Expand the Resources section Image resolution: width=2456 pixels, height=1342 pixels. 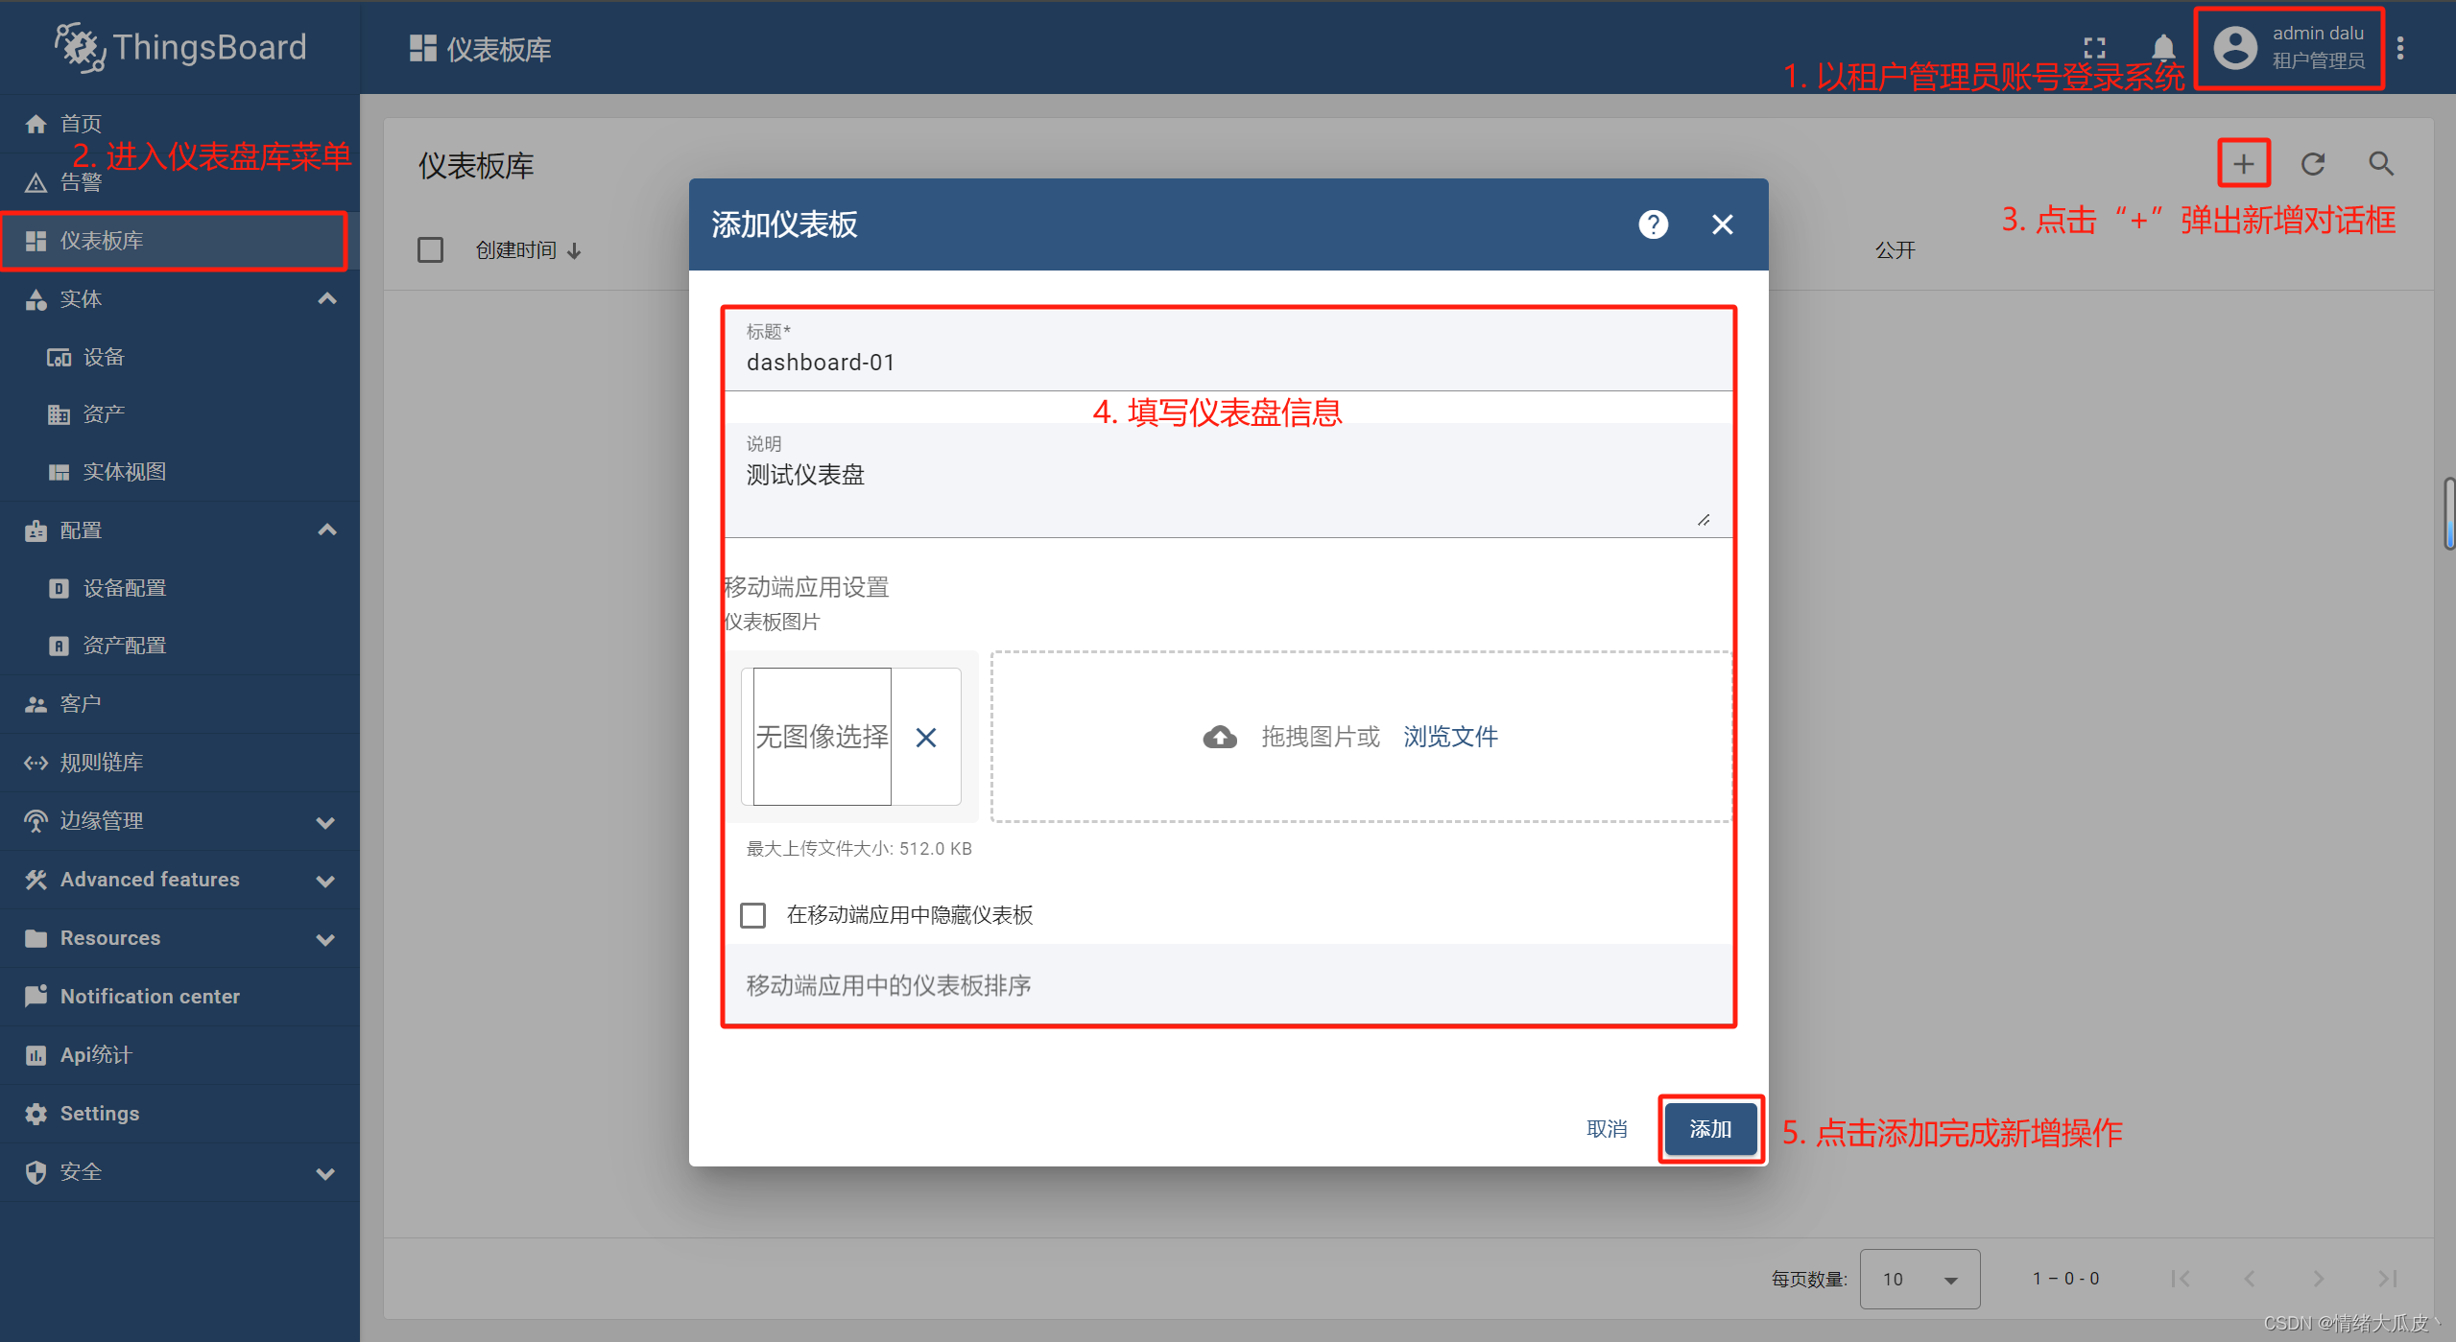[326, 939]
